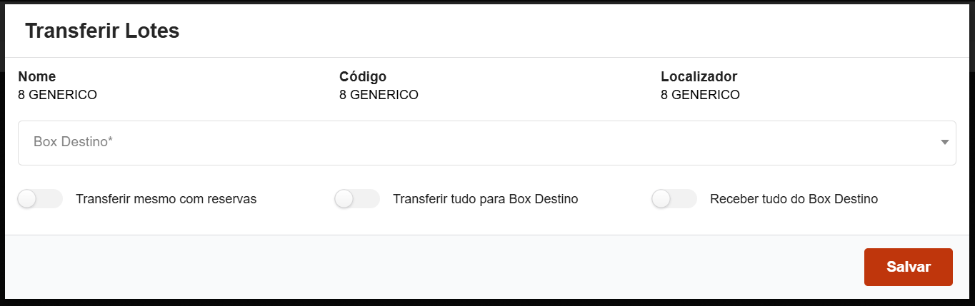Screen dimensions: 975x306
Task: Focus the Box Destino* placeholder text
Action: pyautogui.click(x=74, y=143)
